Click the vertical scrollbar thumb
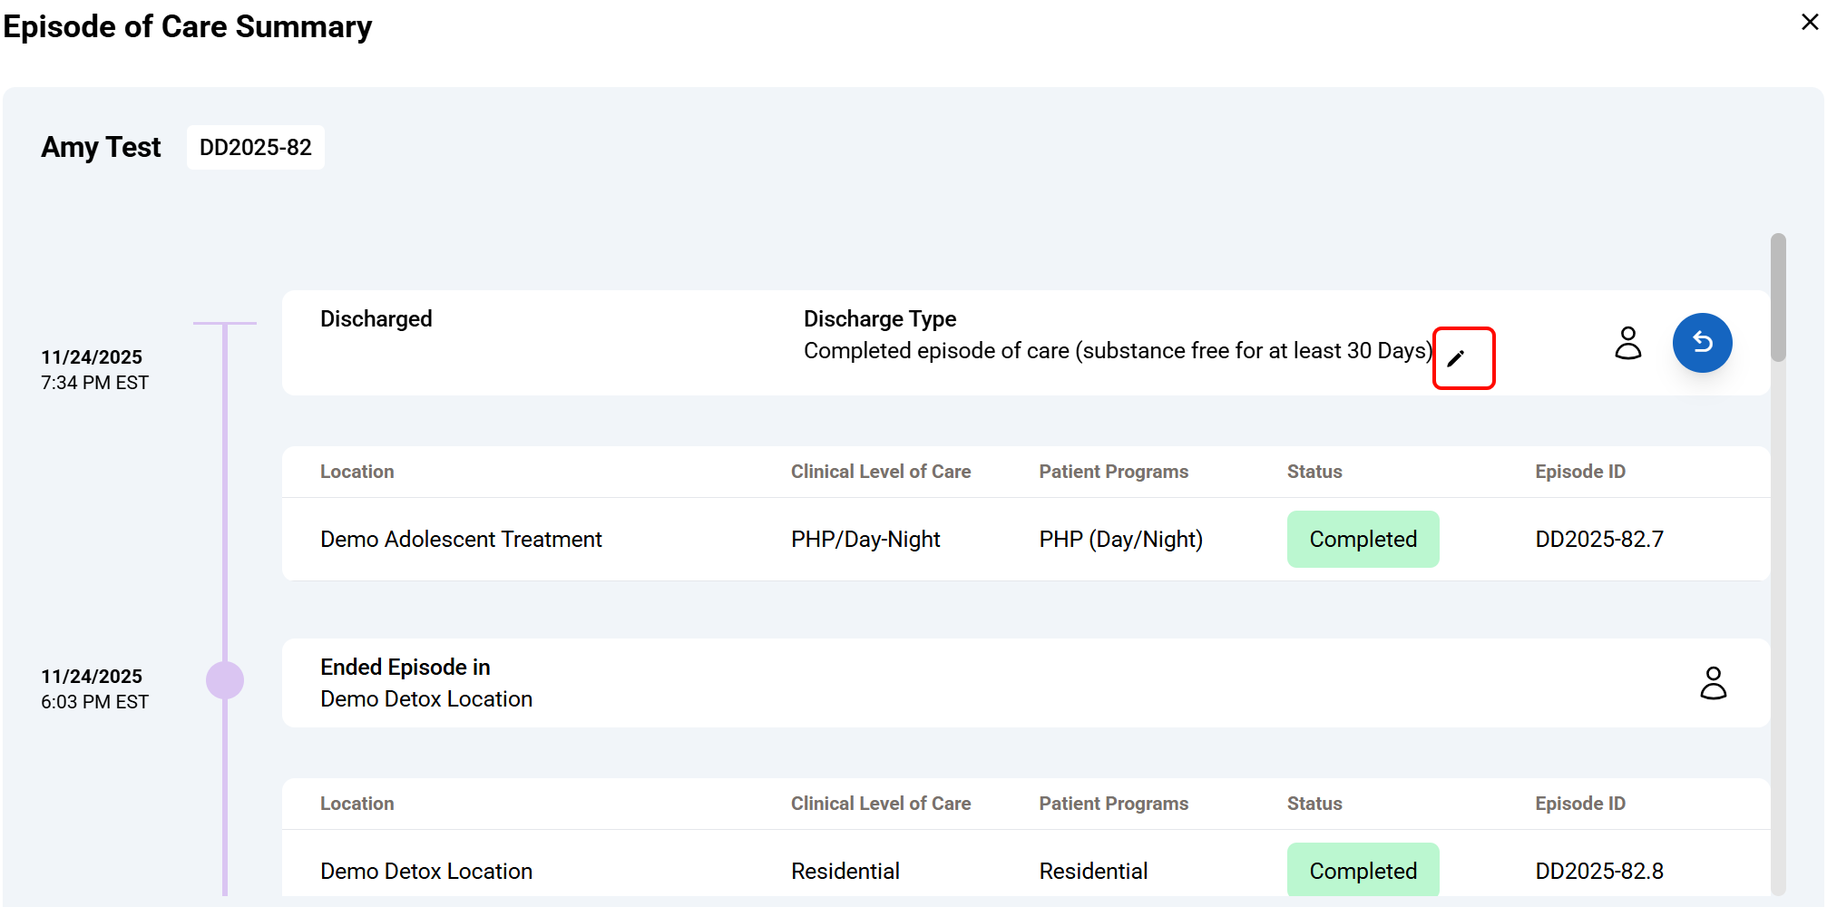The height and width of the screenshot is (907, 1827). (1778, 297)
